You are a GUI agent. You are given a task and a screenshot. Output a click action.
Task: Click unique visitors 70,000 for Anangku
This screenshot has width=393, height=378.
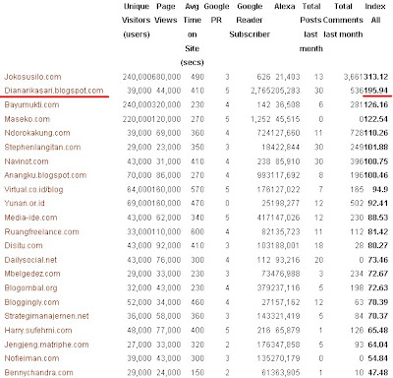[140, 175]
